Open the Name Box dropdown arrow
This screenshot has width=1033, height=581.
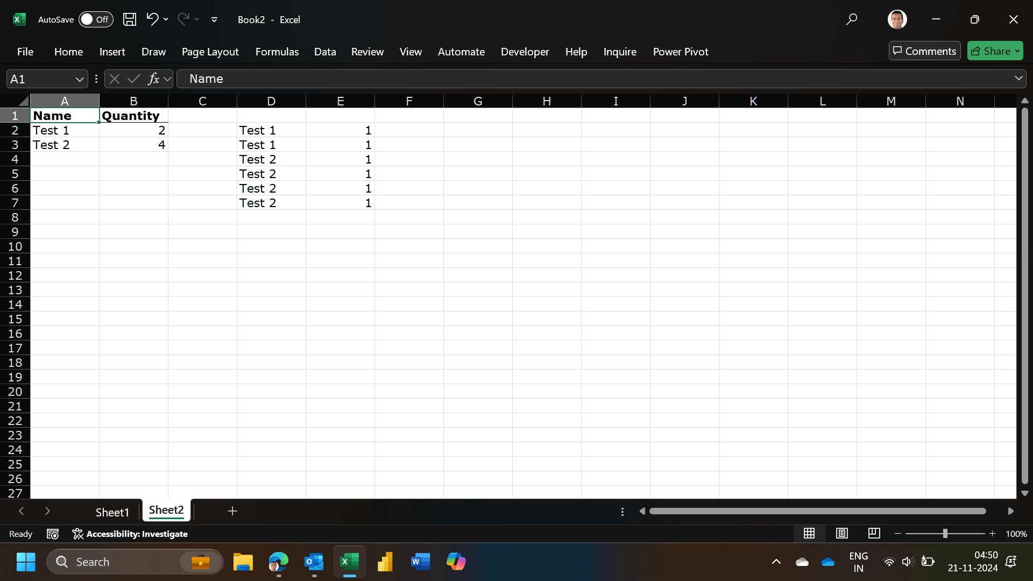coord(80,79)
